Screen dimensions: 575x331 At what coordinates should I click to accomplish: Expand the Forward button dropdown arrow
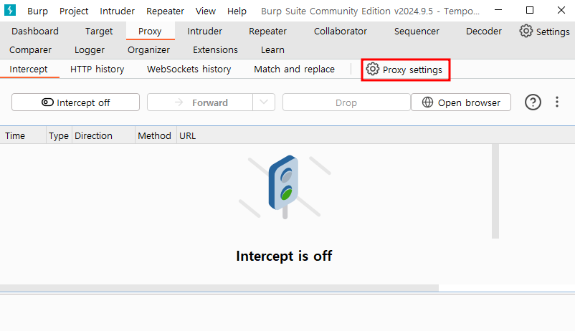(x=264, y=102)
